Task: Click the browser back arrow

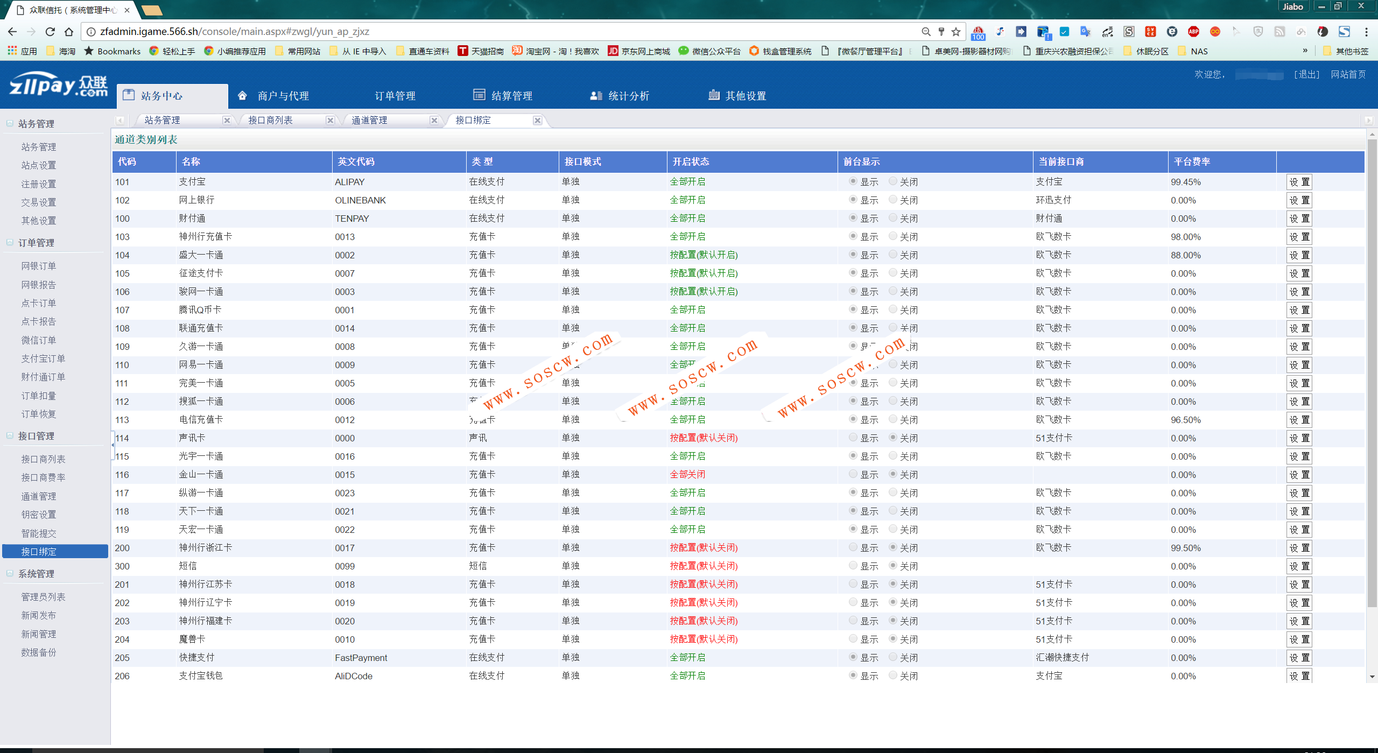Action: pyautogui.click(x=12, y=32)
